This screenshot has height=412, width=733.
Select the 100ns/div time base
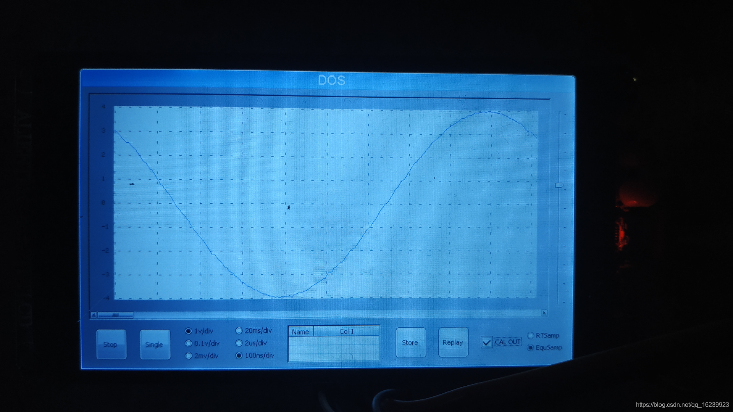click(239, 355)
